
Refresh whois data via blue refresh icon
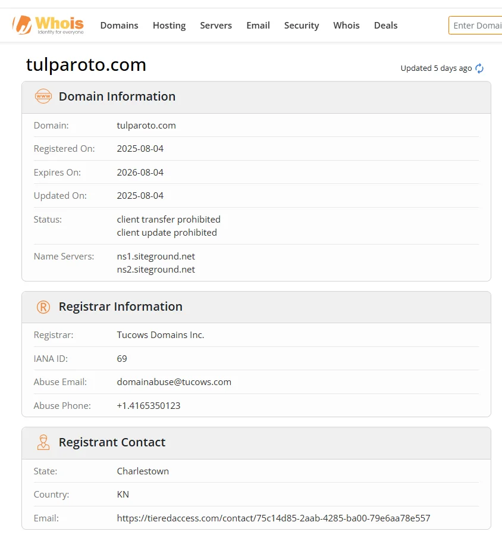479,68
